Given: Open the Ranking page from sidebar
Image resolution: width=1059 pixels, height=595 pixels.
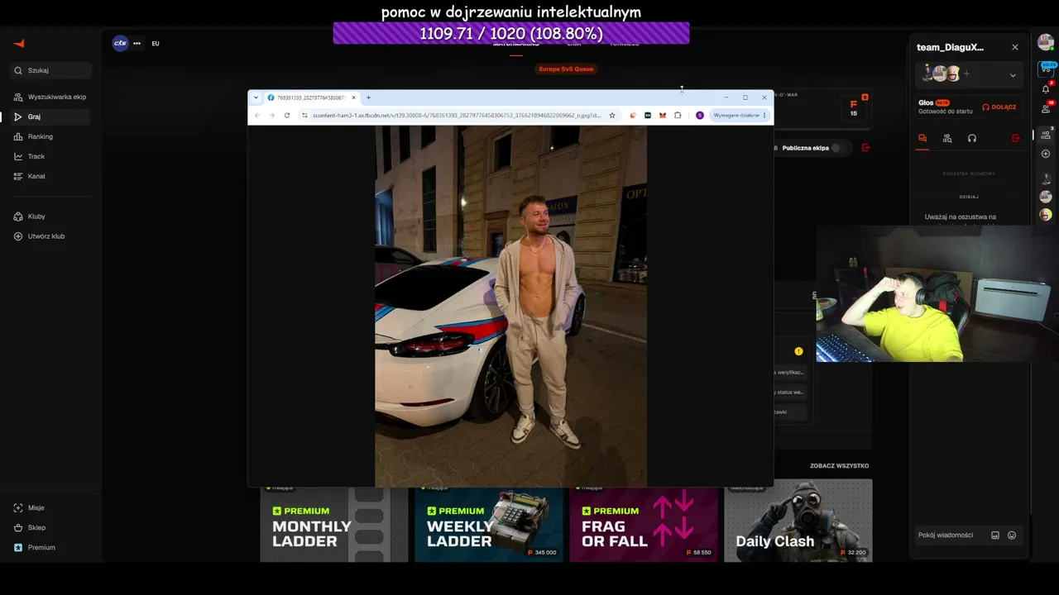Looking at the screenshot, I should [51, 136].
